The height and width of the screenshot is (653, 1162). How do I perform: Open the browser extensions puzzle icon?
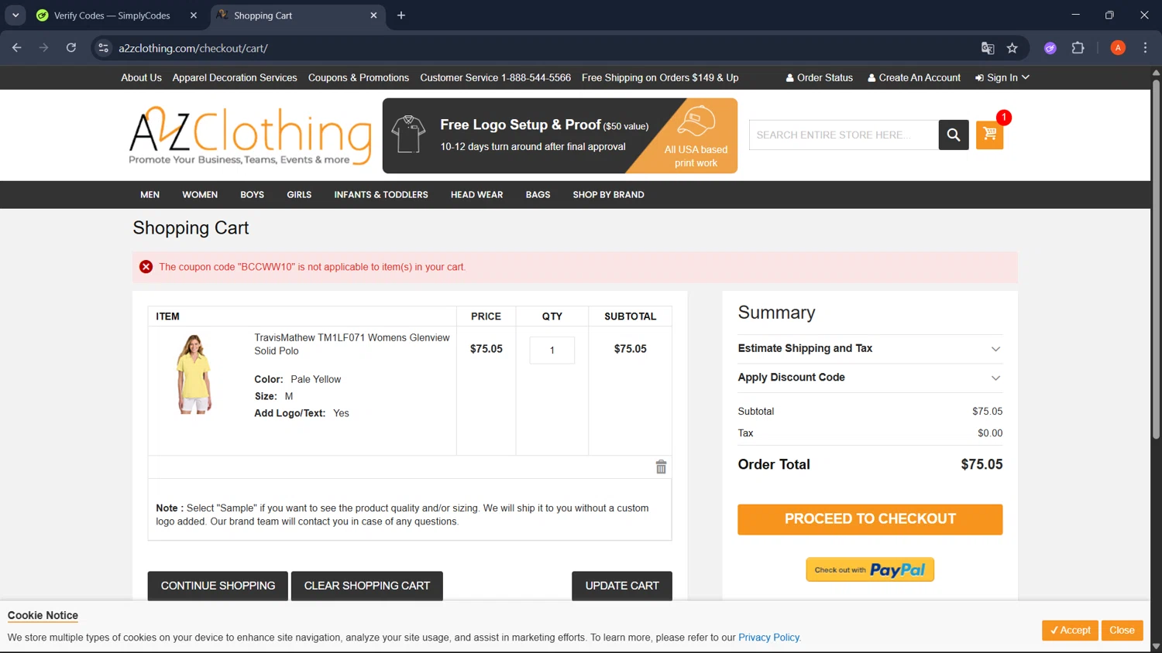[1078, 48]
